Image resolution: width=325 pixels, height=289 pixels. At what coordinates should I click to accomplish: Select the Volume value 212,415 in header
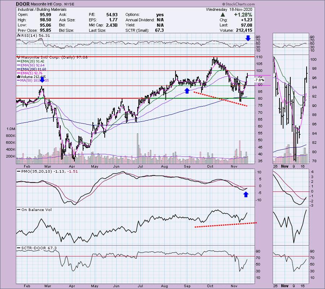coord(244,30)
